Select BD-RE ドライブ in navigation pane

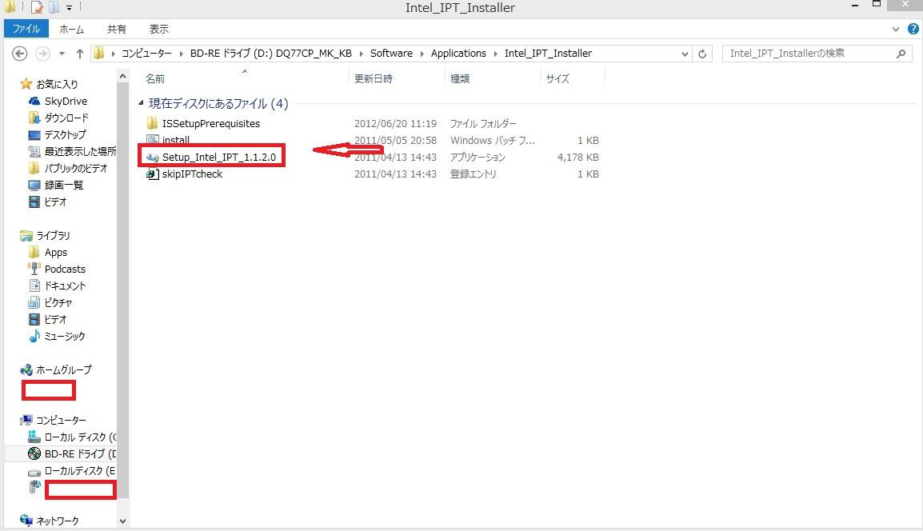coord(80,454)
